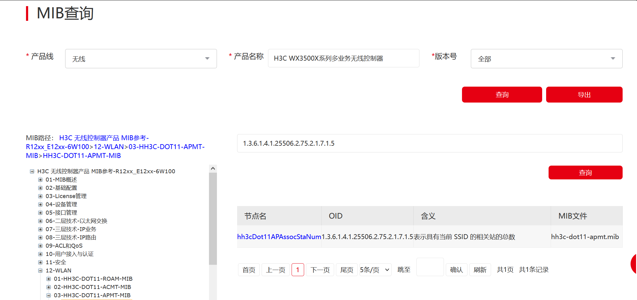Screen dimensions: 637x300
Task: Click the 共1条记录 record count text
Action: [x=534, y=270]
